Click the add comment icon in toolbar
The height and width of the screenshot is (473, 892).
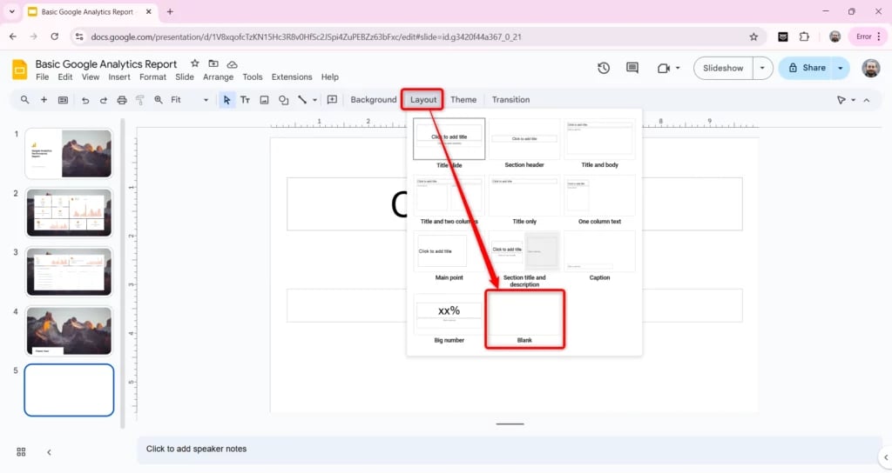(x=332, y=100)
